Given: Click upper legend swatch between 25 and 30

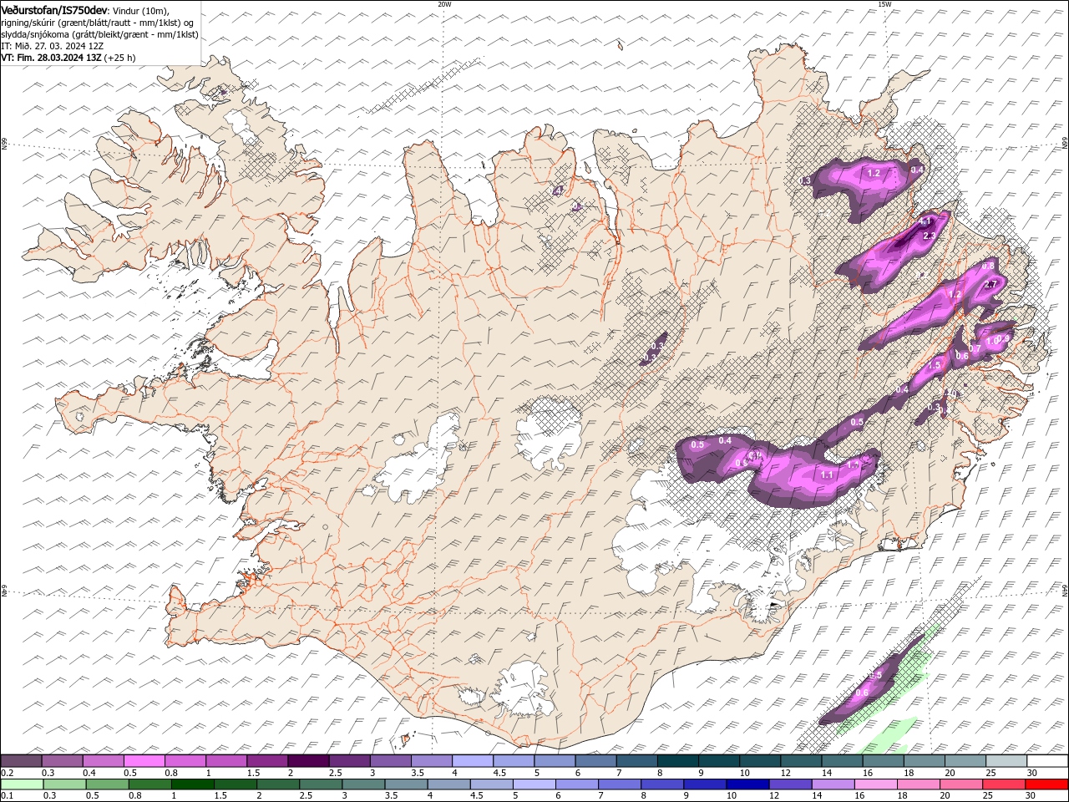Looking at the screenshot, I should 1006,761.
